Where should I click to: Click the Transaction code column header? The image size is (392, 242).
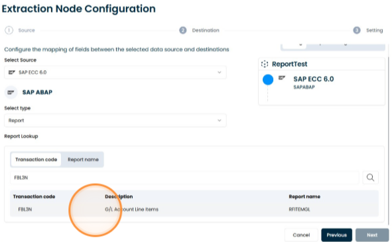(34, 196)
